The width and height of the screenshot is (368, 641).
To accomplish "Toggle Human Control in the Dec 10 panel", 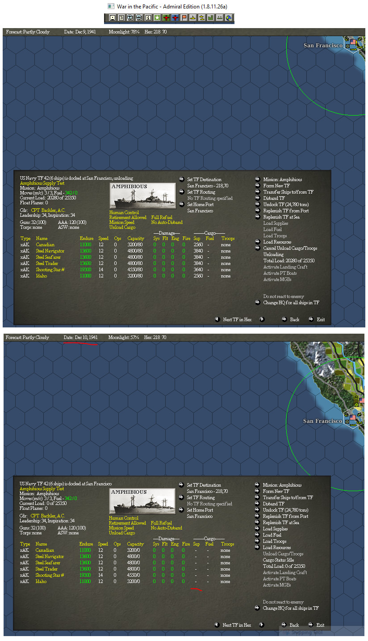I will point(123,518).
